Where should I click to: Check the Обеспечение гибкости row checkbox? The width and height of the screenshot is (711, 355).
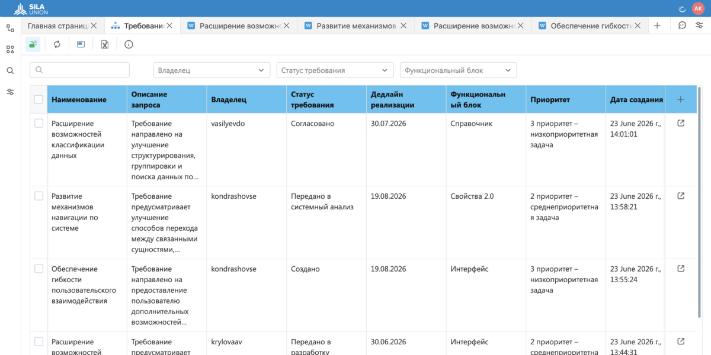point(39,269)
